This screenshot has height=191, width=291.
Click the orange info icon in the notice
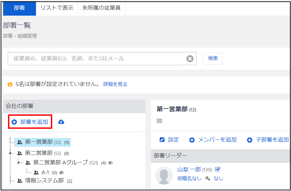coord(10,85)
